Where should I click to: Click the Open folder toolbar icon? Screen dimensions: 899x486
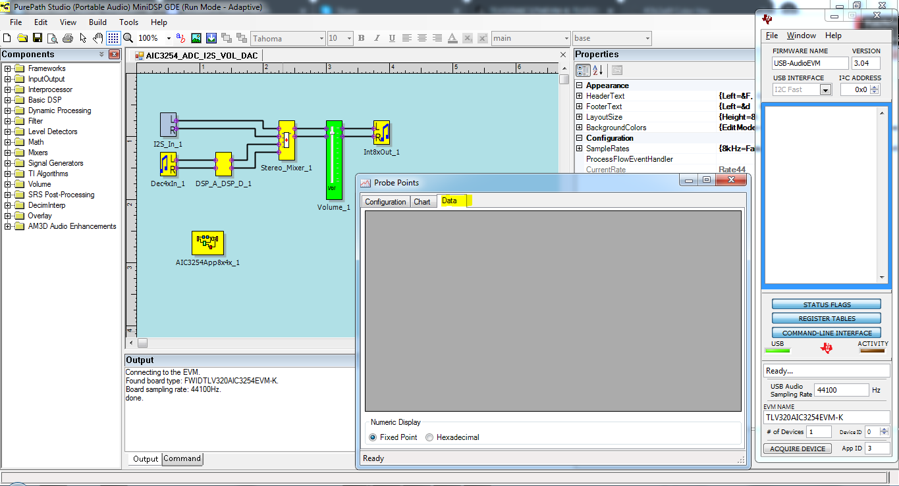point(22,38)
